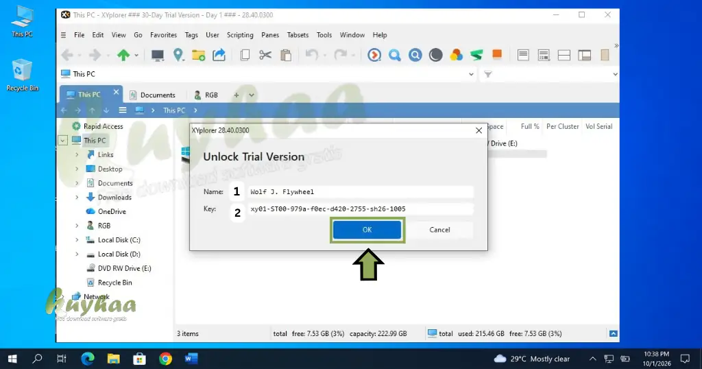Viewport: 702px width, 369px height.
Task: Open the hamburger menu left of File
Action: [63, 35]
